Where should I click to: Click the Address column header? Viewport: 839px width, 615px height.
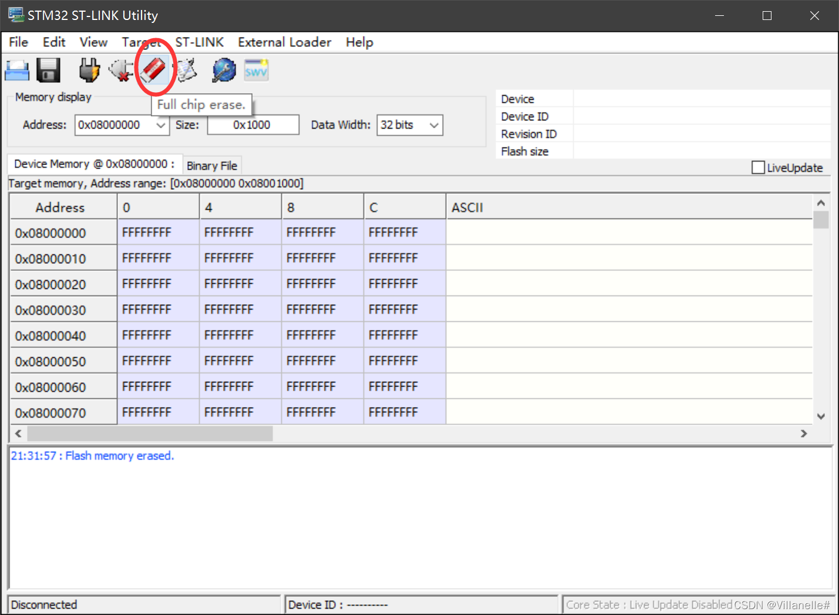[63, 207]
